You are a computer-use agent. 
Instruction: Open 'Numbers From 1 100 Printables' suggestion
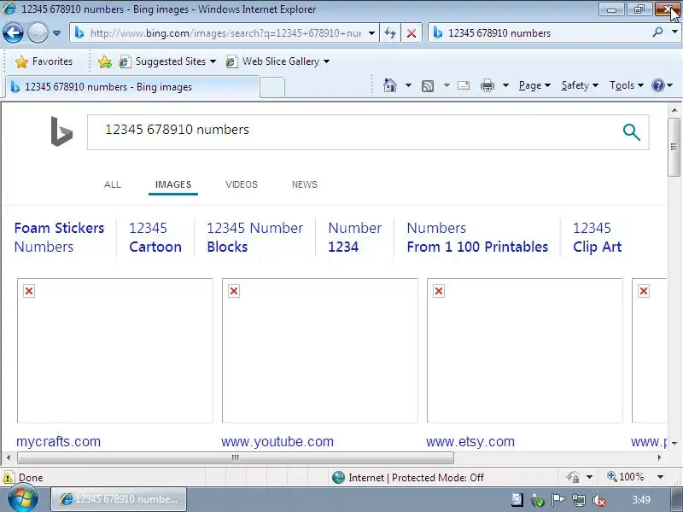point(477,237)
